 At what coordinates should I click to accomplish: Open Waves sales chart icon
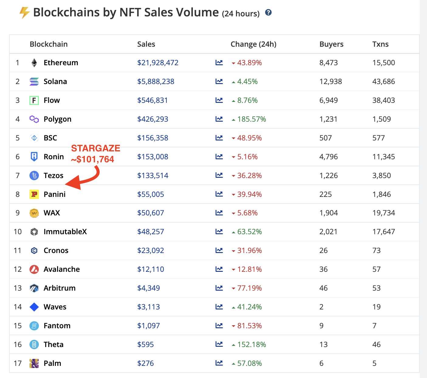point(219,307)
